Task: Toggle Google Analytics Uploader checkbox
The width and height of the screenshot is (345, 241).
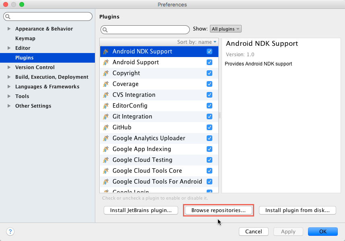Action: (209, 138)
